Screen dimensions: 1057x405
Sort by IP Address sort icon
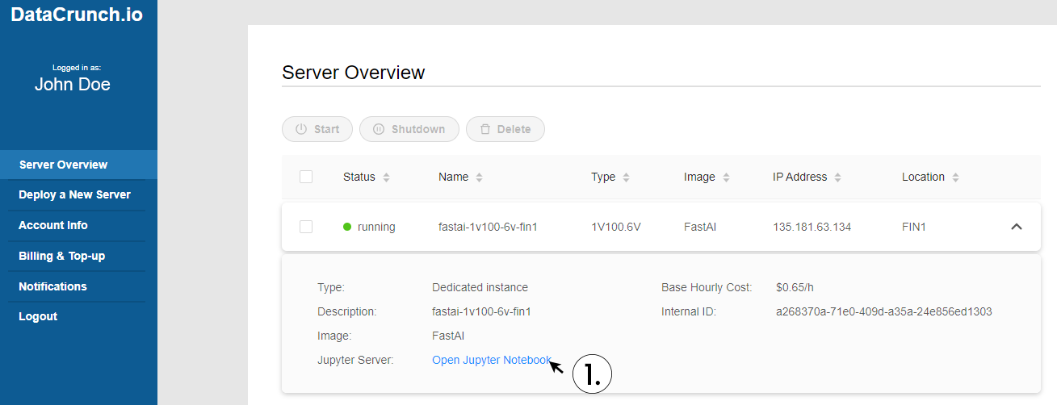coord(838,177)
